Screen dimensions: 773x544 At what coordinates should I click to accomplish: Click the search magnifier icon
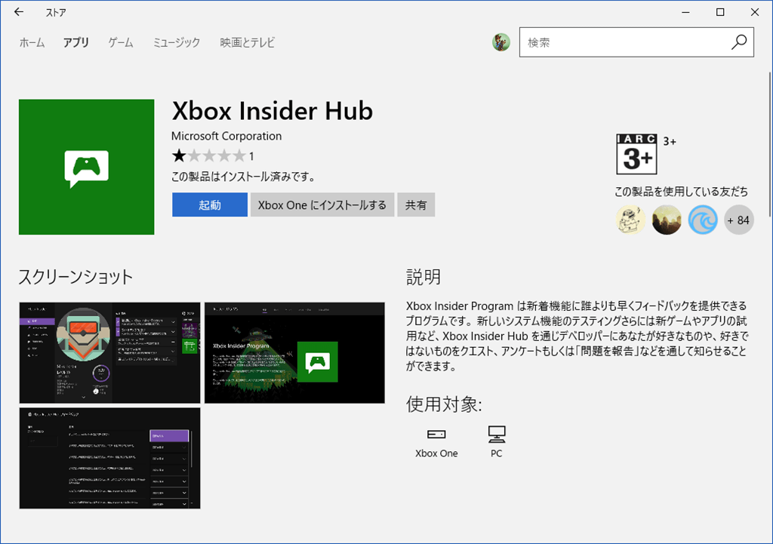738,42
